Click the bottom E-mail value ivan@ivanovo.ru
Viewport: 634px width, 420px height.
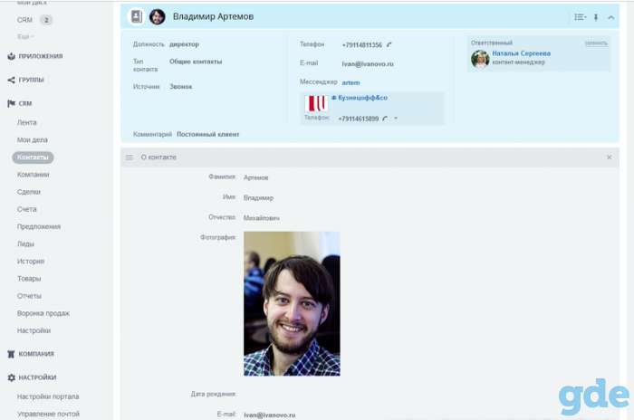[269, 415]
